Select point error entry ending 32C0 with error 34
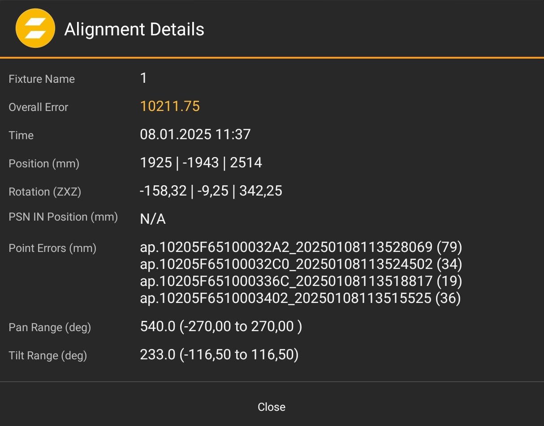 (x=301, y=264)
